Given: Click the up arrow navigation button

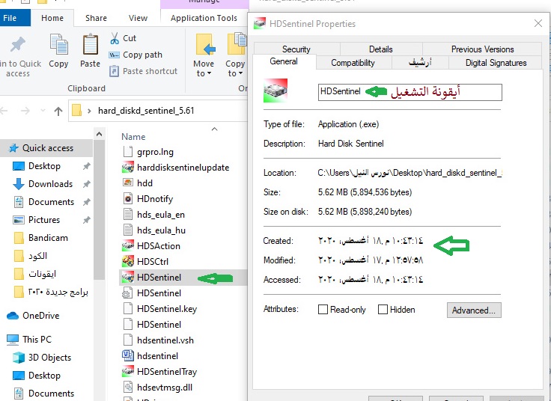Looking at the screenshot, I should coord(58,111).
